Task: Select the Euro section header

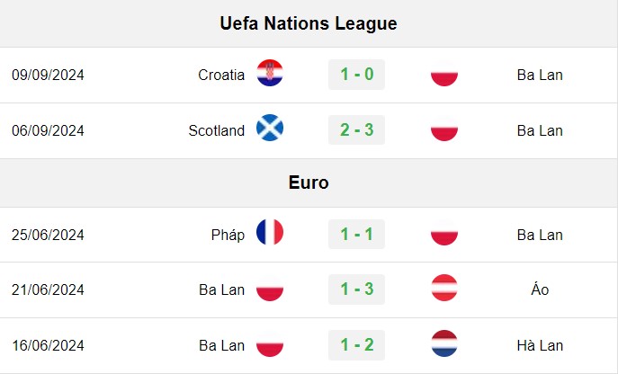Action: [309, 183]
